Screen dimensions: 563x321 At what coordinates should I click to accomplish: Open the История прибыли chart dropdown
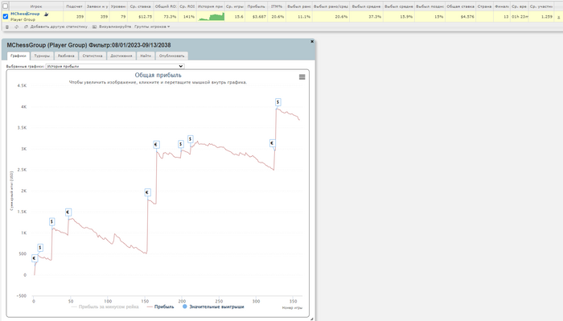point(115,67)
